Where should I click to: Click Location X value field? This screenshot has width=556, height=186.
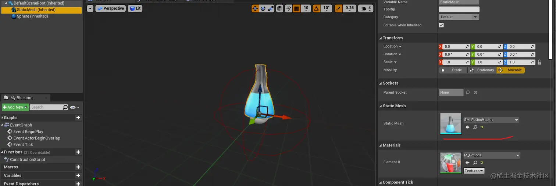pyautogui.click(x=456, y=46)
